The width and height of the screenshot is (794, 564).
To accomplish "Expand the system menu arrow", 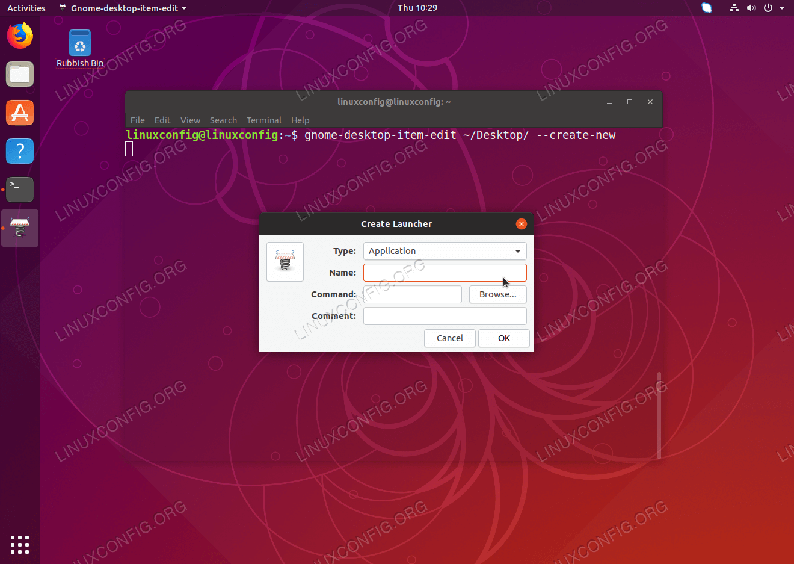I will [782, 8].
